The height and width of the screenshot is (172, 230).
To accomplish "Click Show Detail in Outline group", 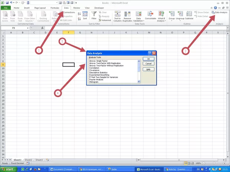I will coord(201,13).
